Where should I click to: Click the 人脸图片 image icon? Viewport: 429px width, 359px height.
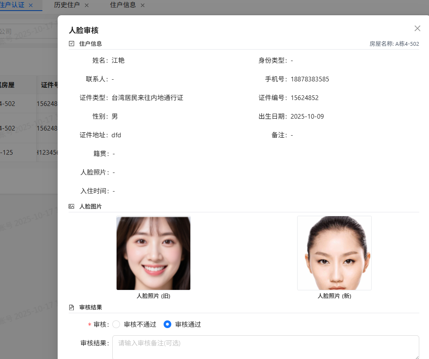pos(71,206)
